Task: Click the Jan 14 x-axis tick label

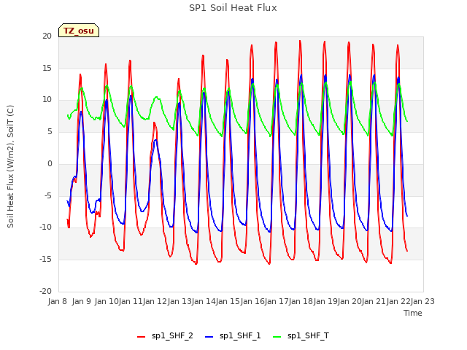Action: point(204,301)
